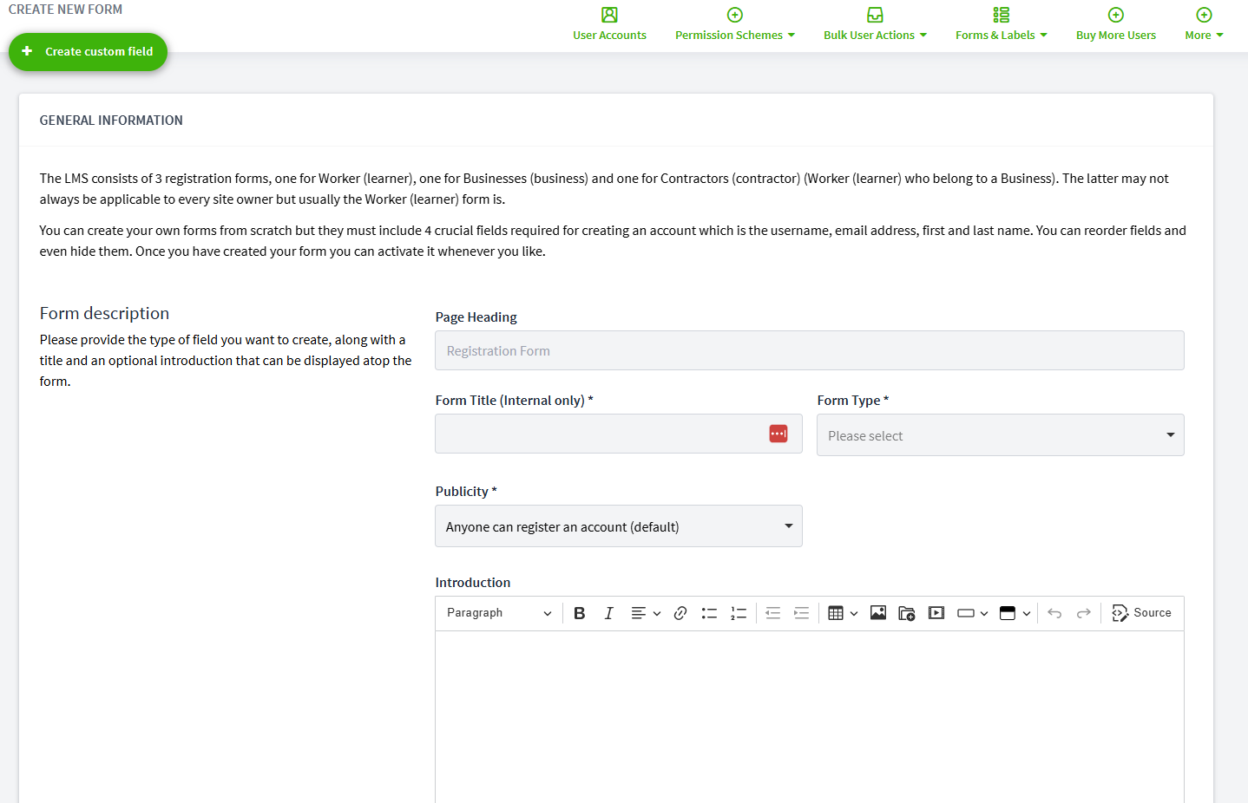Click the 'Form description' heading text
Screen dimensions: 1248x803
104,313
